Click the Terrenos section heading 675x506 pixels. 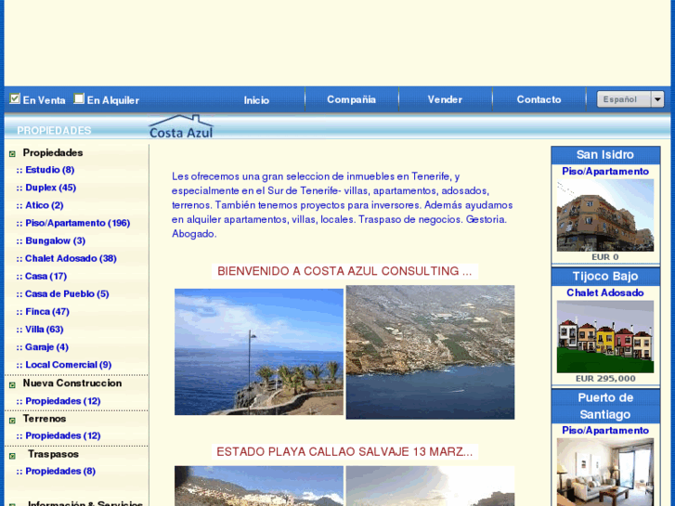tap(45, 419)
